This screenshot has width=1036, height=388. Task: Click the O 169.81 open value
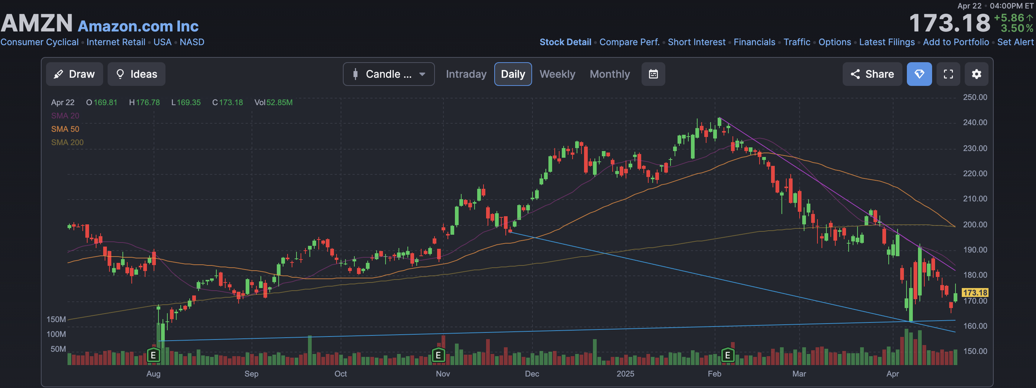(102, 102)
